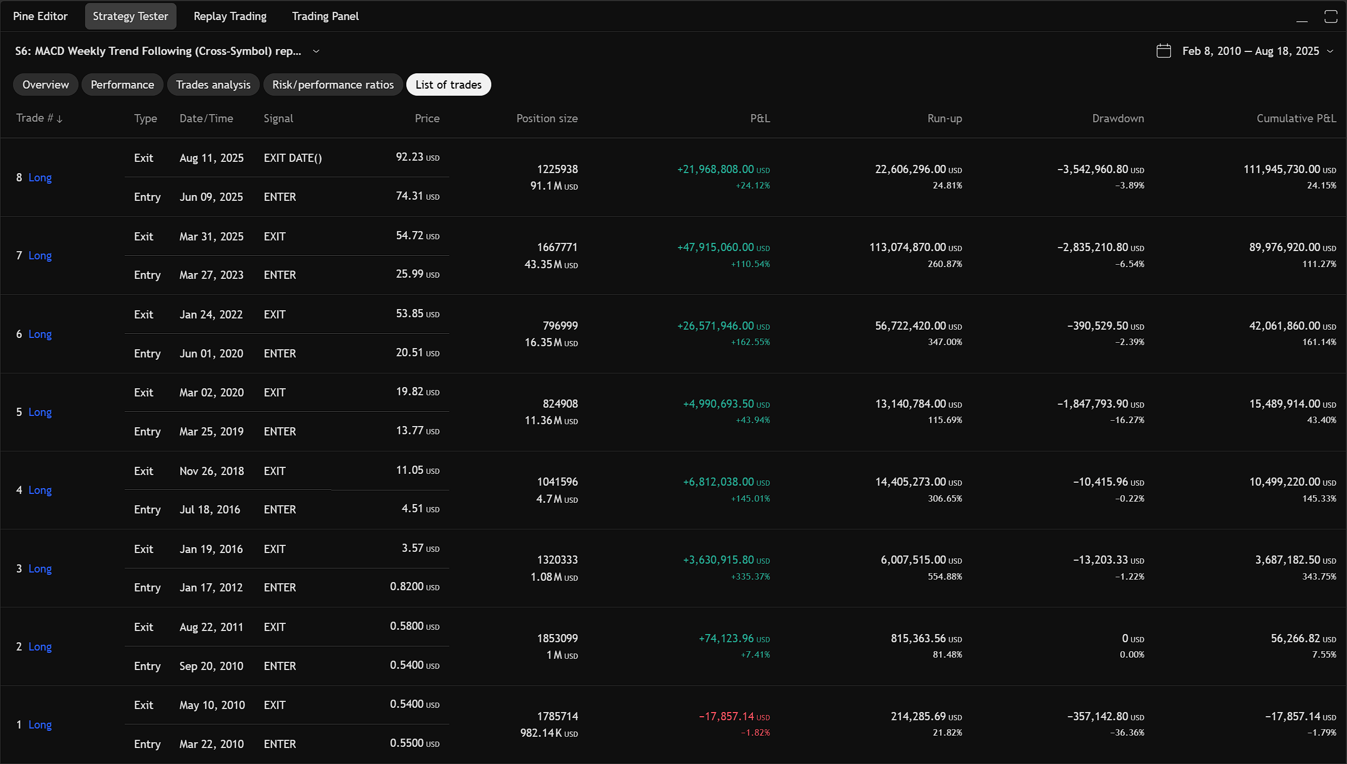Click the +47,915,060.00 USD profit value

pos(723,247)
